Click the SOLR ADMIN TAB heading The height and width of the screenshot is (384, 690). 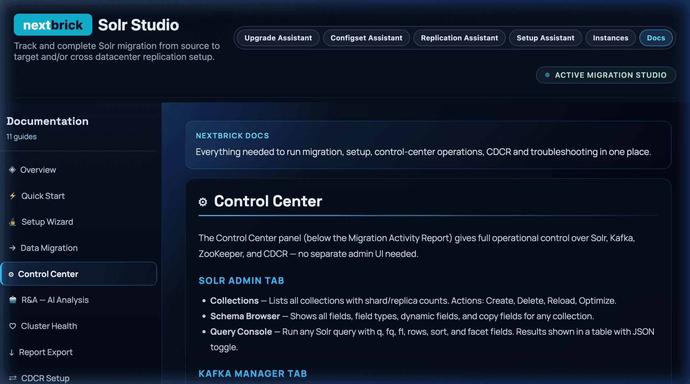[x=241, y=281]
